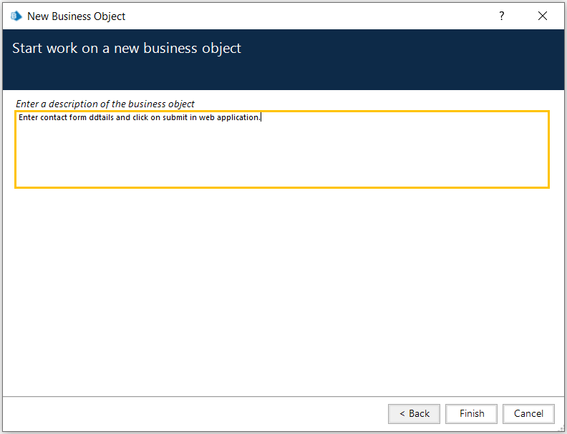Screen dimensions: 567x434
Task: Go to previous step with Back button
Action: coord(414,413)
